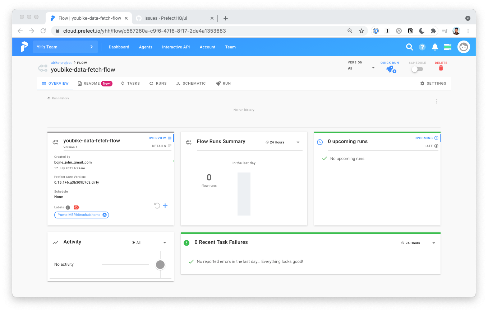Click the 1Password extension icon

pyautogui.click(x=376, y=31)
